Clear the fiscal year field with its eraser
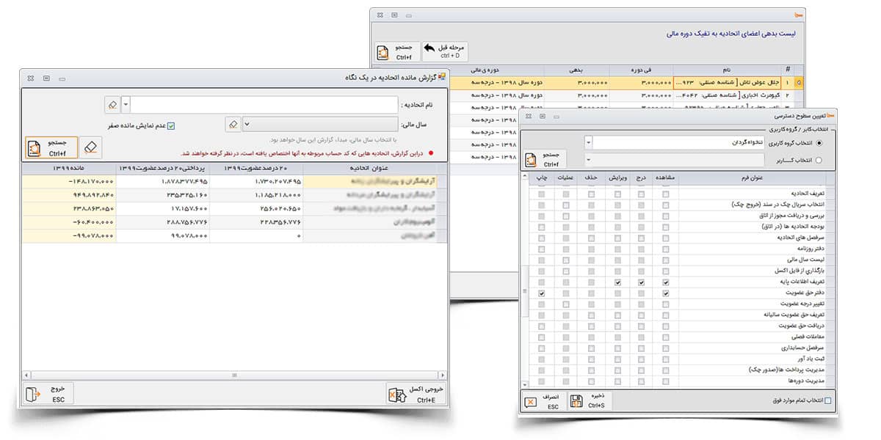Viewport: 881px width, 440px height. coord(232,125)
